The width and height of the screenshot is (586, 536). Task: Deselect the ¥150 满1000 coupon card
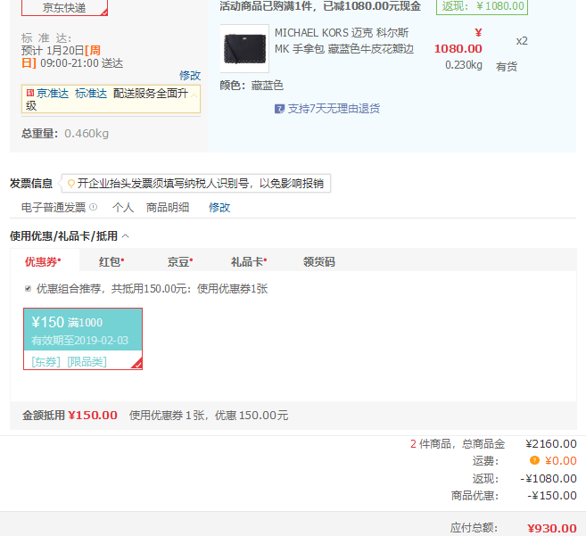pyautogui.click(x=83, y=339)
